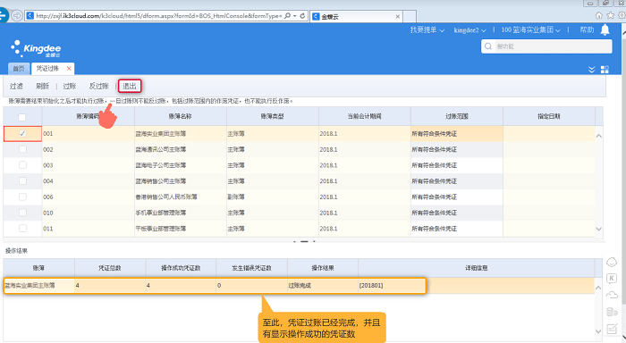The height and width of the screenshot is (343, 626).
Task: Check the checkbox for ledger 006
Action: click(22, 197)
